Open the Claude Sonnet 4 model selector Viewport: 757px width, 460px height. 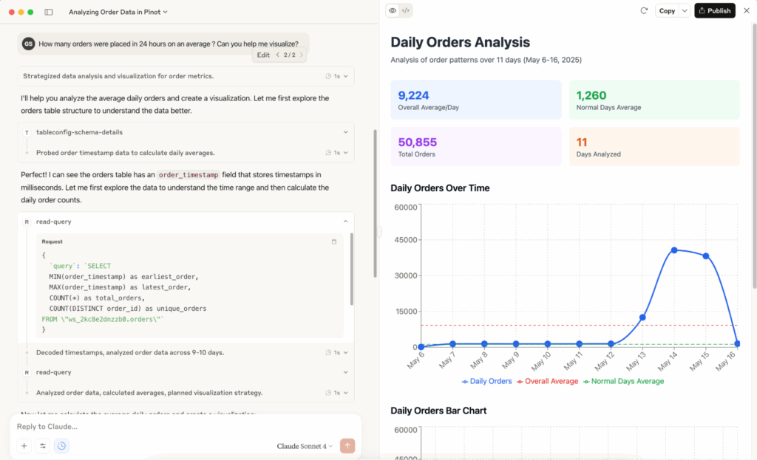(305, 446)
